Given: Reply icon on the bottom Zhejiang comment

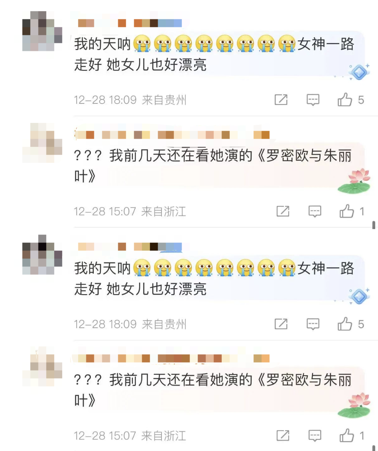Looking at the screenshot, I should [315, 435].
